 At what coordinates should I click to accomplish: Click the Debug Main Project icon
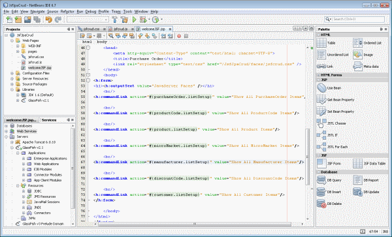[x=143, y=20]
